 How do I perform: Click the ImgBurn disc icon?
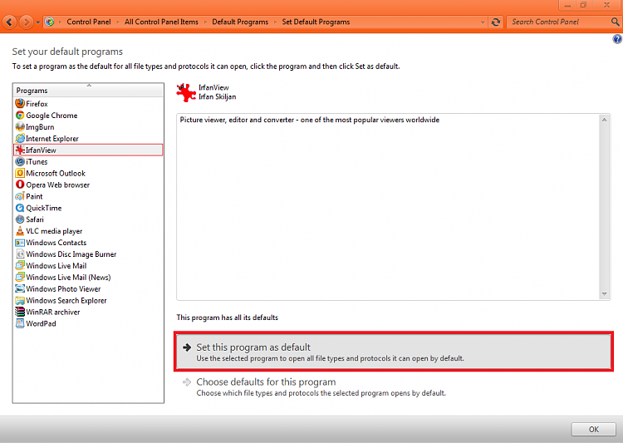20,126
